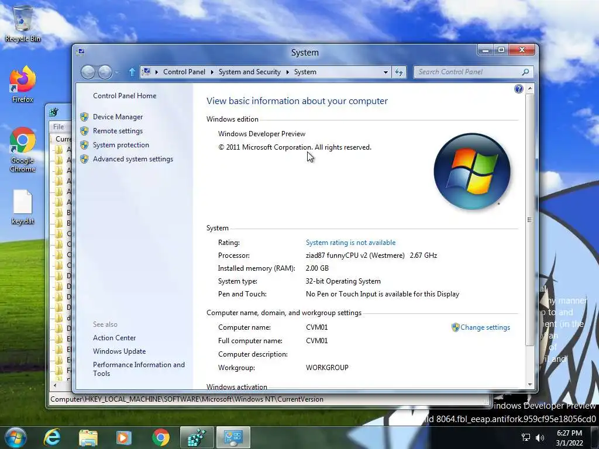Open recent pages dropdown next to navigation arrows

116,72
